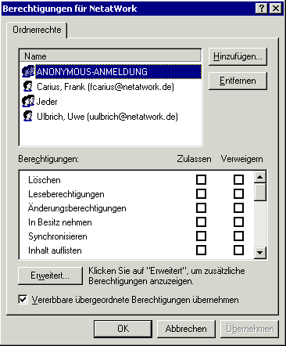Click the user icon beside Carius, Frank
Screen dimensions: 286x346
pos(28,86)
